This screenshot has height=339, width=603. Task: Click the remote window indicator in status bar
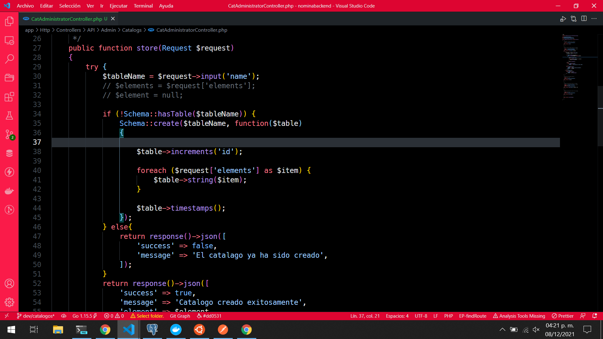pyautogui.click(x=7, y=316)
